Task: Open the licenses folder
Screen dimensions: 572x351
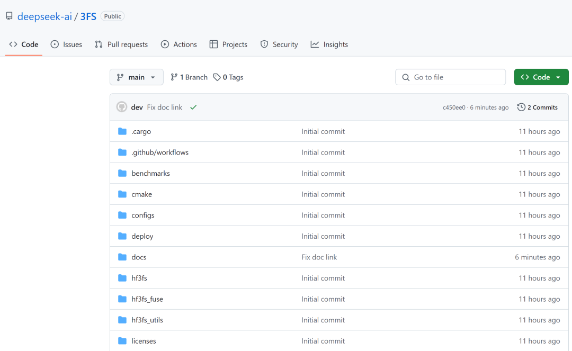Action: (144, 341)
